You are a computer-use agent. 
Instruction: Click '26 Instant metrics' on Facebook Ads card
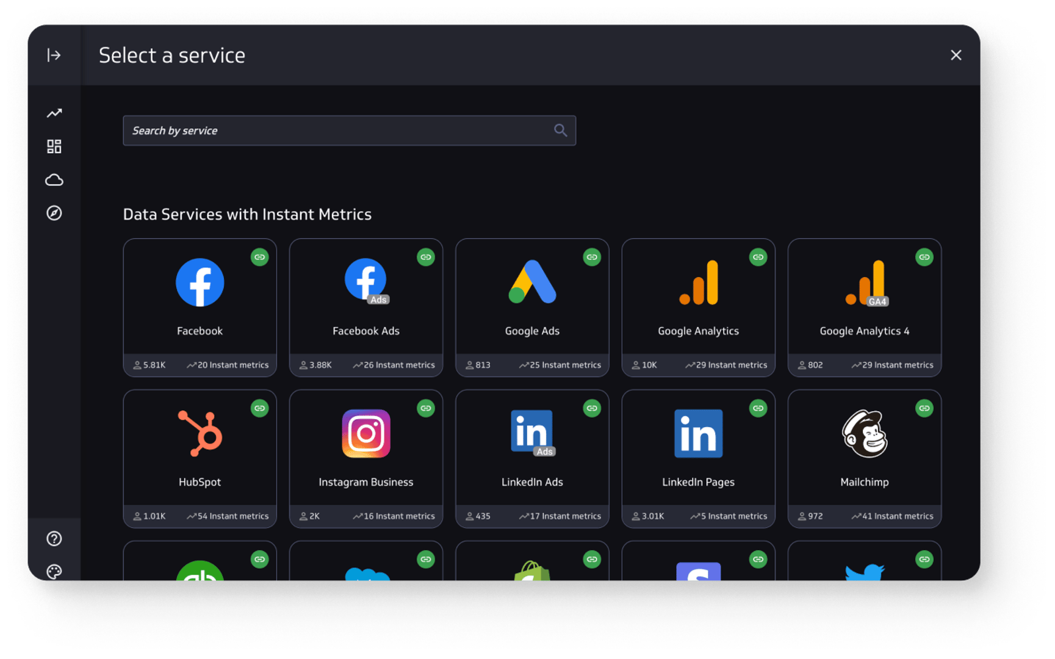pos(394,365)
